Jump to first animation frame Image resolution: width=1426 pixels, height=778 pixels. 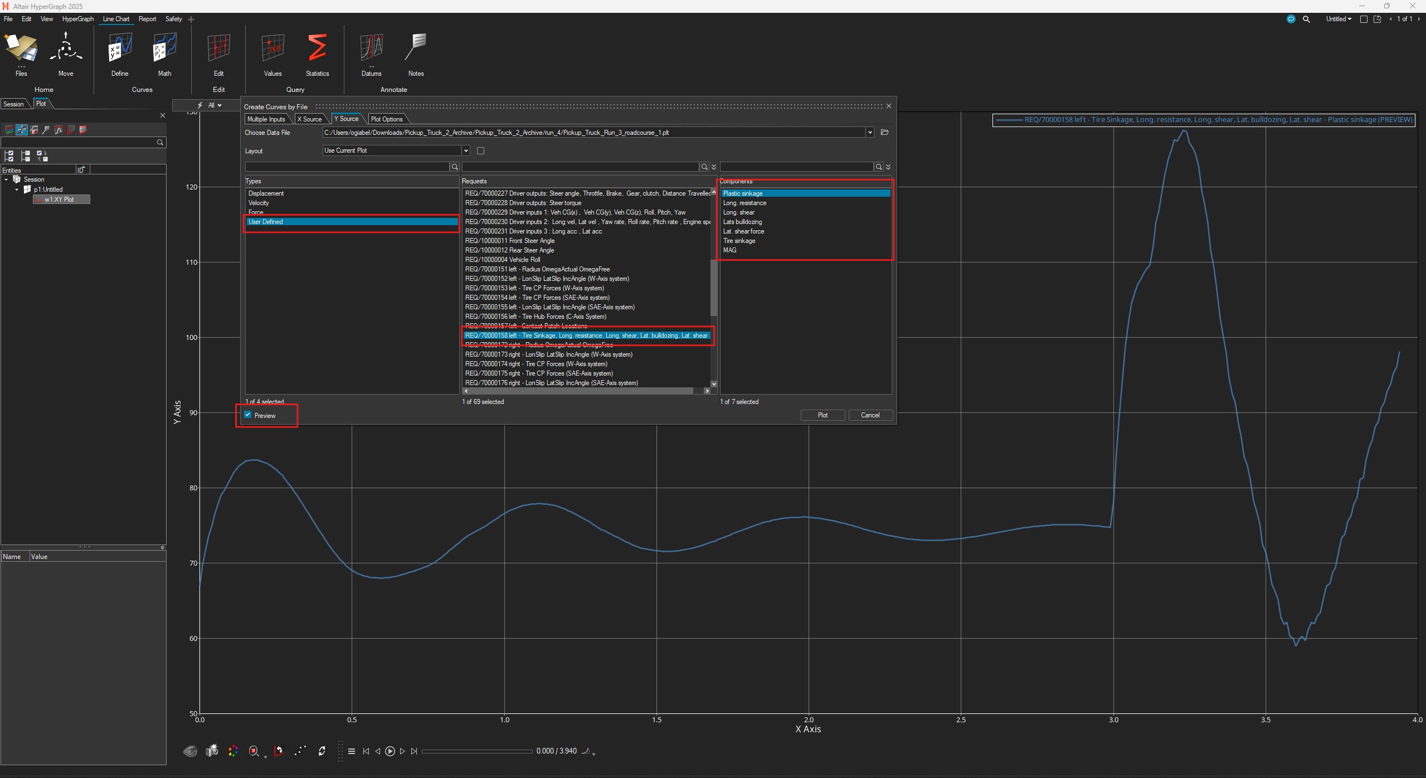366,751
